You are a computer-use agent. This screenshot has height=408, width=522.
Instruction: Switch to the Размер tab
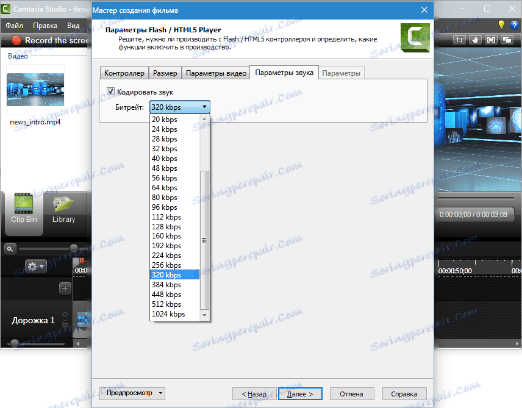coord(165,72)
